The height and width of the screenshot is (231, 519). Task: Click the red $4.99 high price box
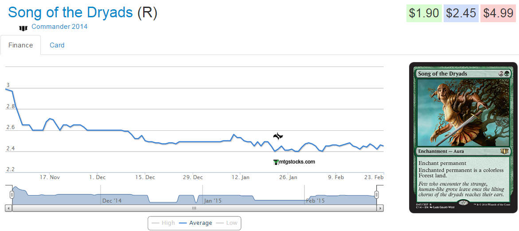498,13
